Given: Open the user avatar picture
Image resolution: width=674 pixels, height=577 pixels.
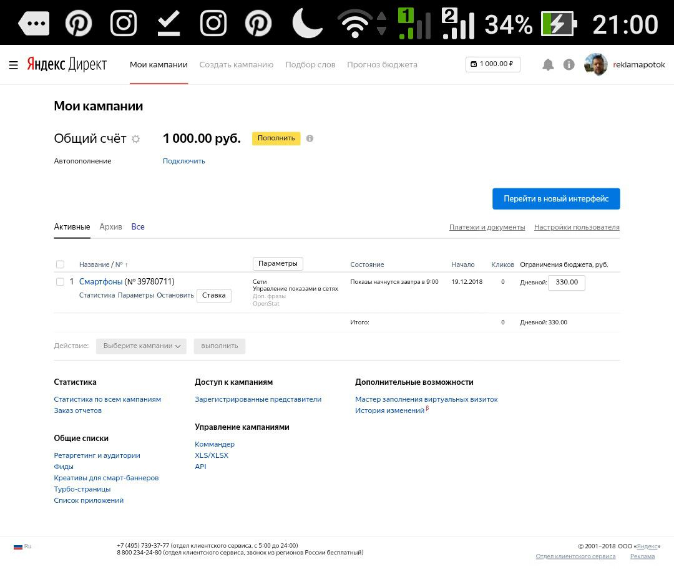Looking at the screenshot, I should (596, 64).
